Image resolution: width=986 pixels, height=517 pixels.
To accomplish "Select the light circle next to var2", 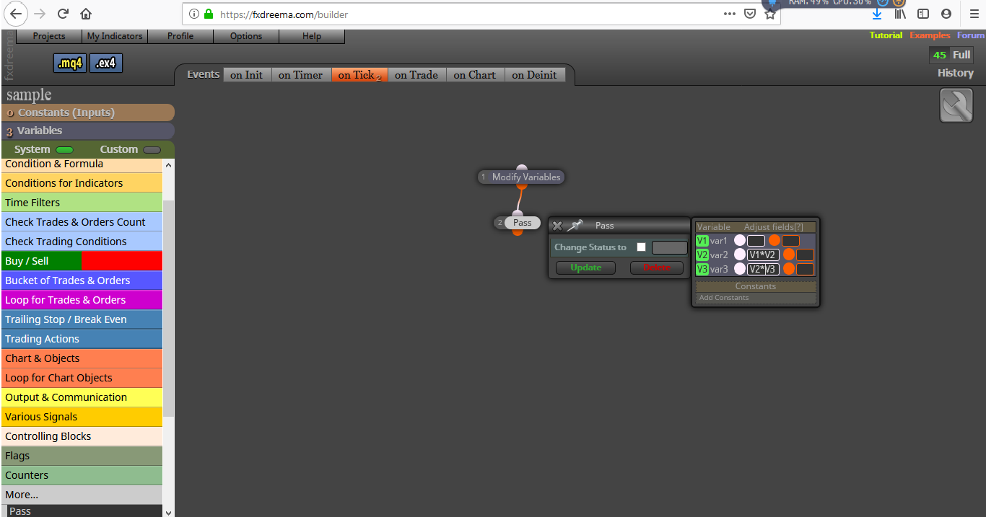I will point(740,255).
